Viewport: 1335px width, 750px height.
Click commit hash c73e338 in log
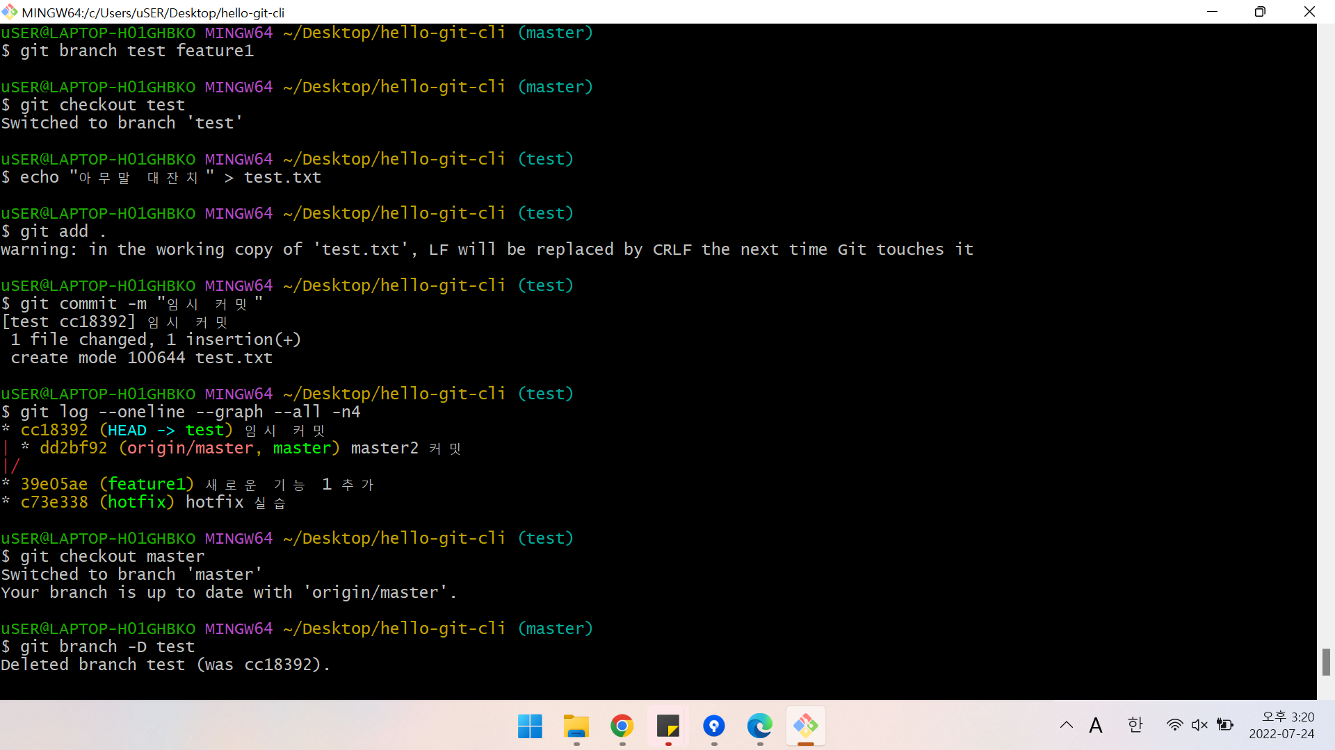pyautogui.click(x=54, y=502)
